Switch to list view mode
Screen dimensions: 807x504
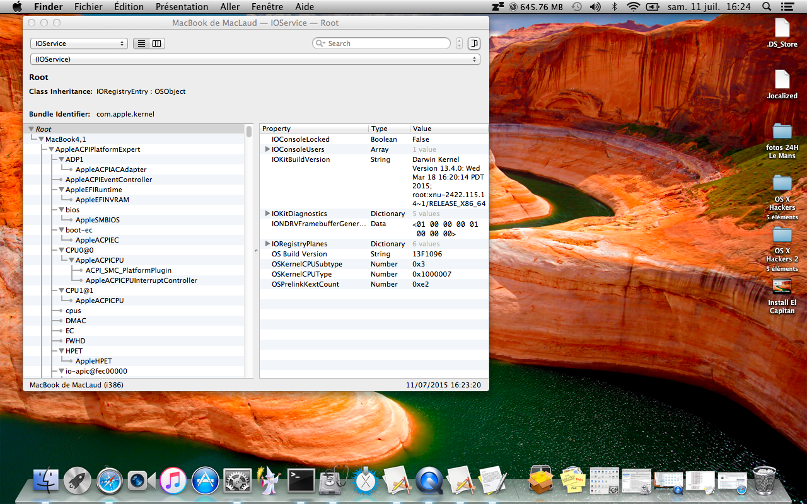(141, 43)
